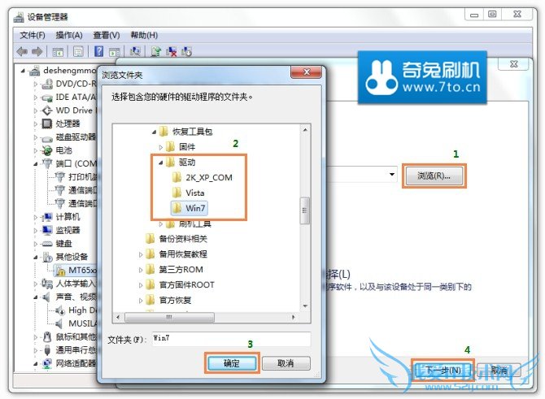
Task: Click the uninstall device red X icon
Action: (x=172, y=52)
